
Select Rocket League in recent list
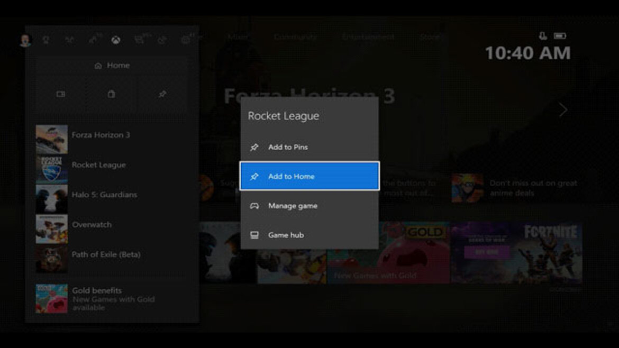click(112, 169)
